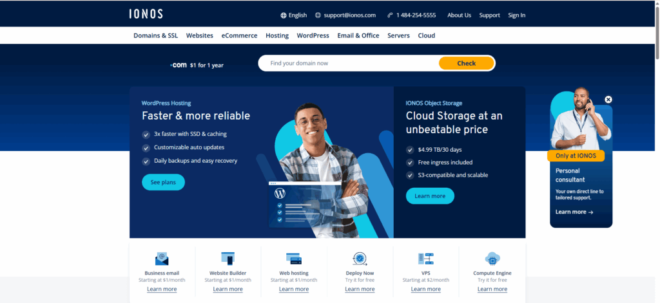660x303 pixels.
Task: Open the Domains & SSL menu
Action: (156, 36)
